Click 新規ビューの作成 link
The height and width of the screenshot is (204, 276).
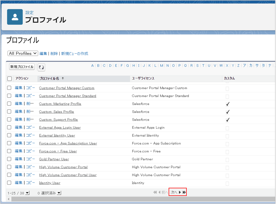tap(75, 54)
